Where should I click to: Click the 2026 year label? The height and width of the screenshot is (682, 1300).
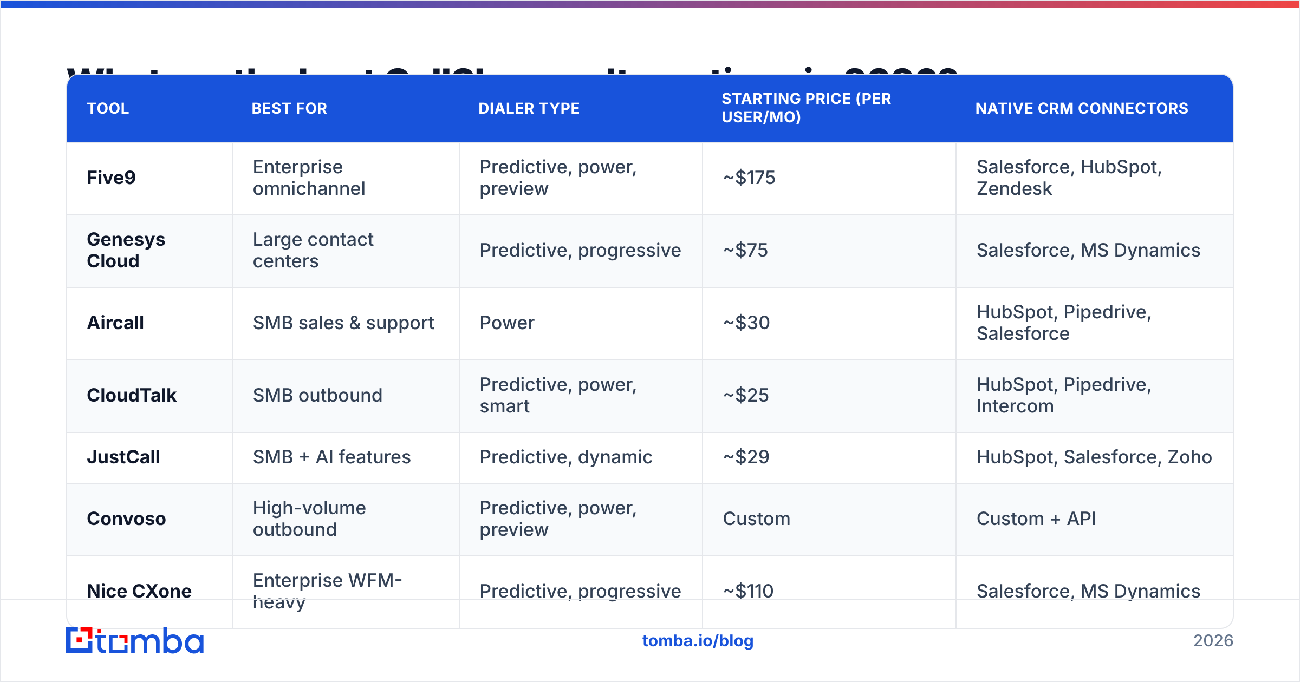point(1213,641)
